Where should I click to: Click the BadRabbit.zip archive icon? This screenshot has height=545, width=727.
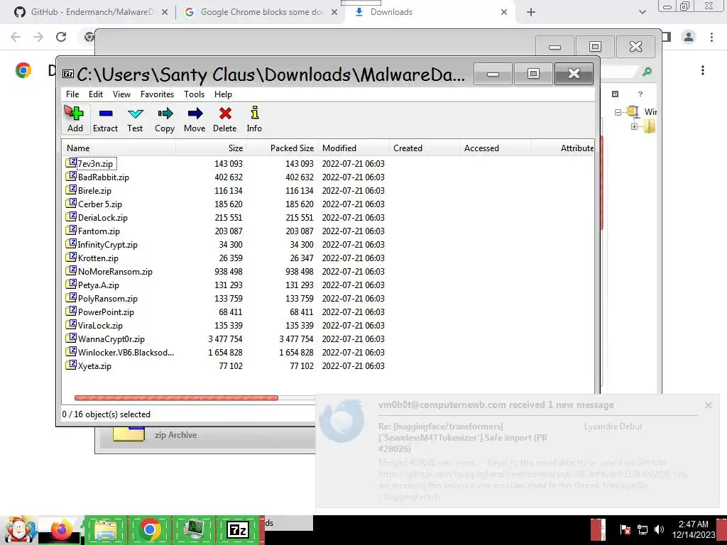pyautogui.click(x=71, y=176)
